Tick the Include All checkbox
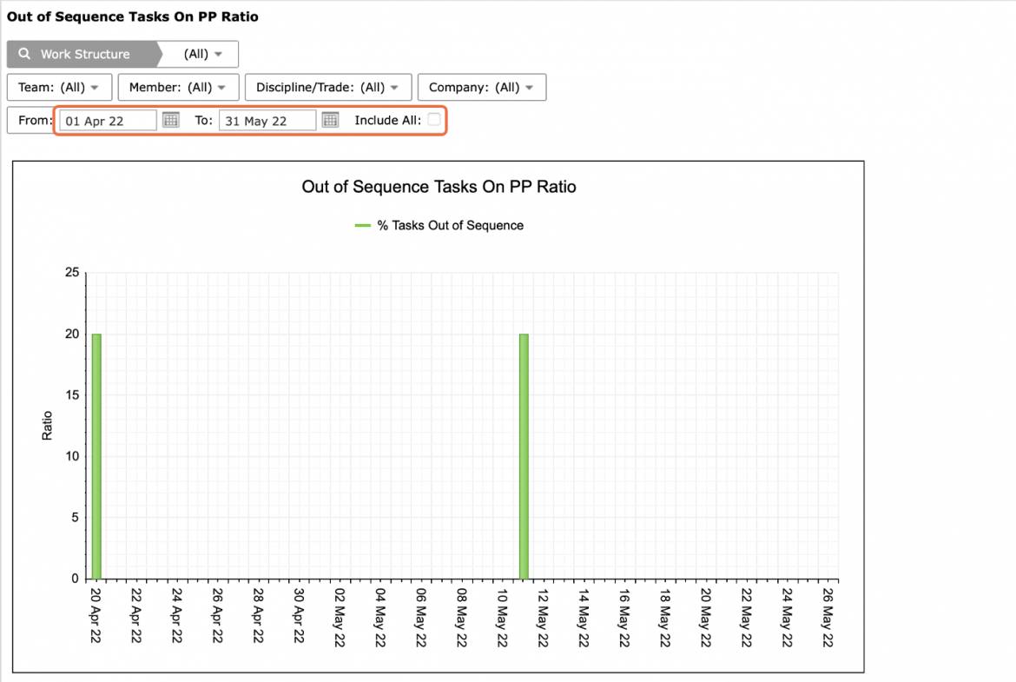The width and height of the screenshot is (1016, 682). (x=434, y=119)
